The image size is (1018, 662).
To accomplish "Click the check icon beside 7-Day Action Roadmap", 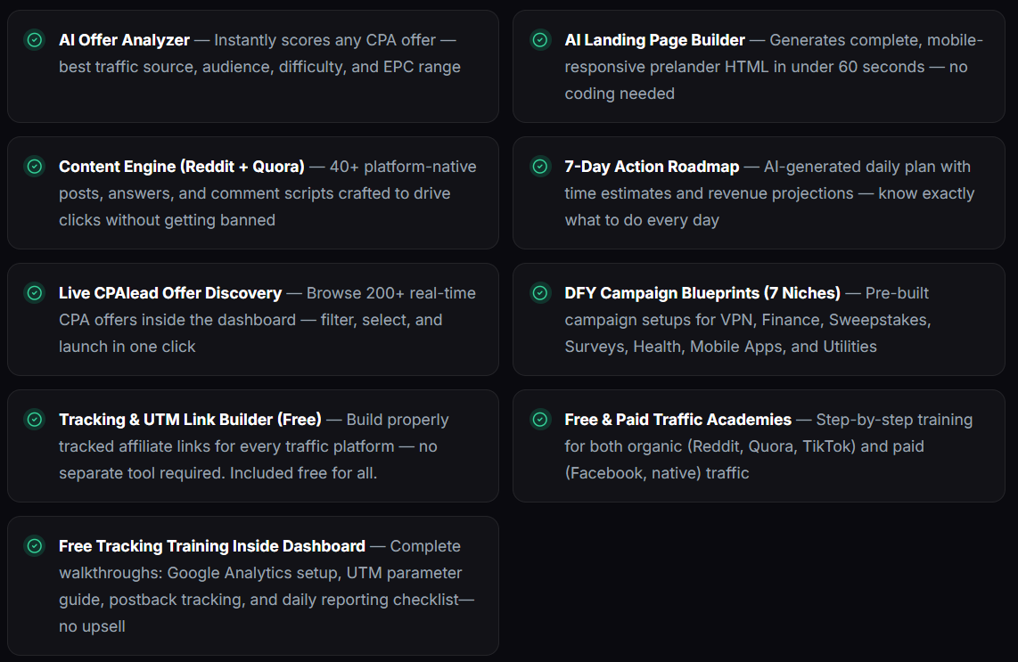I will tap(540, 167).
